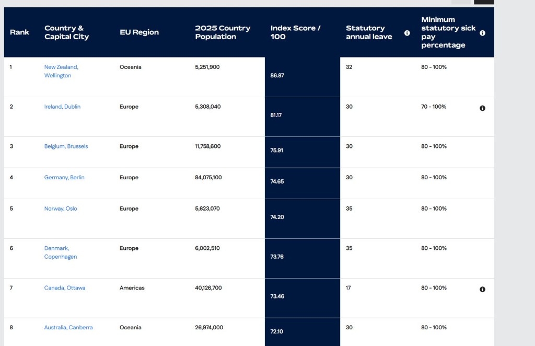Open the Ireland, Dublin link
Screen dimensions: 535x346
pos(63,107)
